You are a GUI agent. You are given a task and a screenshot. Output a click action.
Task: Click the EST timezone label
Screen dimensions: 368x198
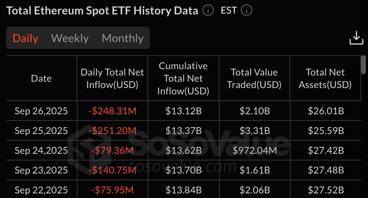(228, 11)
